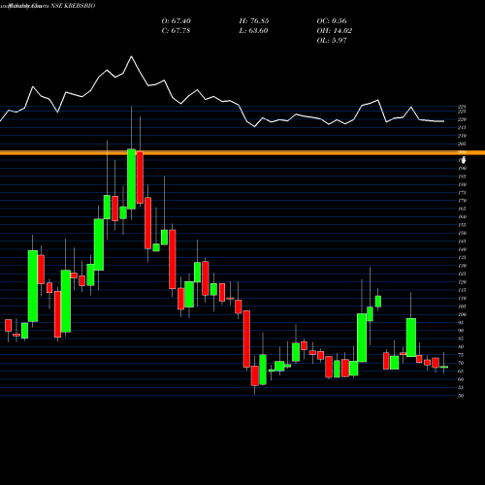Select the 200 label on the orange line
The height and width of the screenshot is (485, 485).
pos(462,152)
